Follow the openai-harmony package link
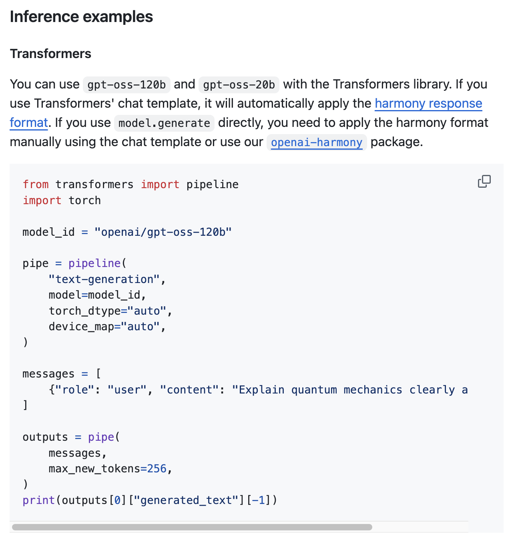The height and width of the screenshot is (546, 518). pos(316,143)
